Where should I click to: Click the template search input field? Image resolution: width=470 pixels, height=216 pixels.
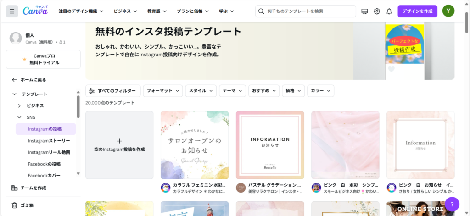308,11
